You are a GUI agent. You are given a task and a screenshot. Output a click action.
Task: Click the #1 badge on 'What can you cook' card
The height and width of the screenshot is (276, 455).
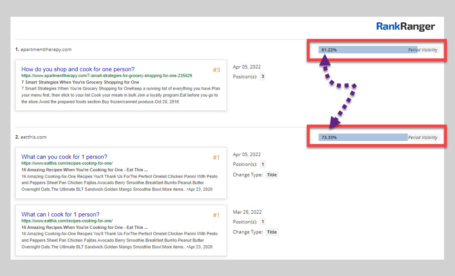coord(216,158)
